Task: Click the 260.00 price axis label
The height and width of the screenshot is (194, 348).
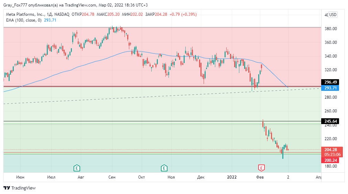Action: point(331,111)
